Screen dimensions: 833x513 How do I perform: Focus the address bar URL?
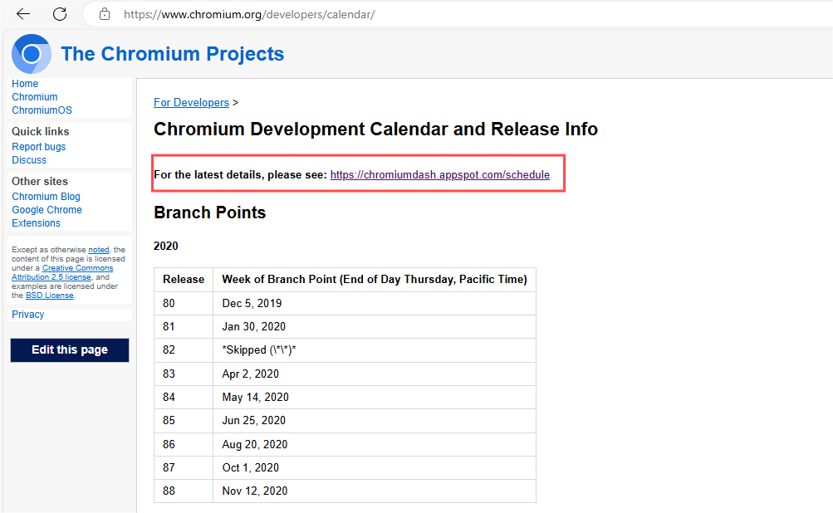click(249, 14)
